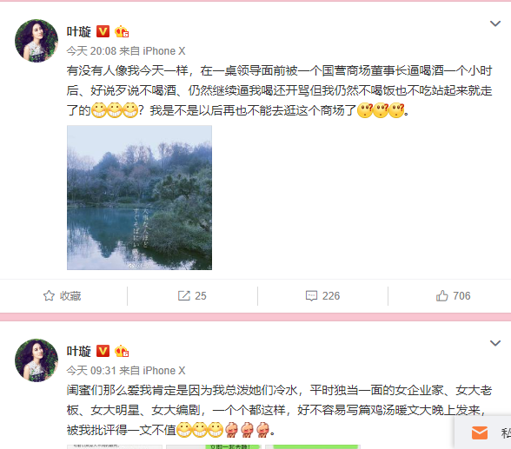Open lake landscape photo in first post
The image size is (511, 449).
point(139,198)
